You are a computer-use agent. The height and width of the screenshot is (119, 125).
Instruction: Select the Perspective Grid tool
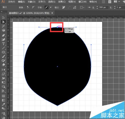pos(3,91)
